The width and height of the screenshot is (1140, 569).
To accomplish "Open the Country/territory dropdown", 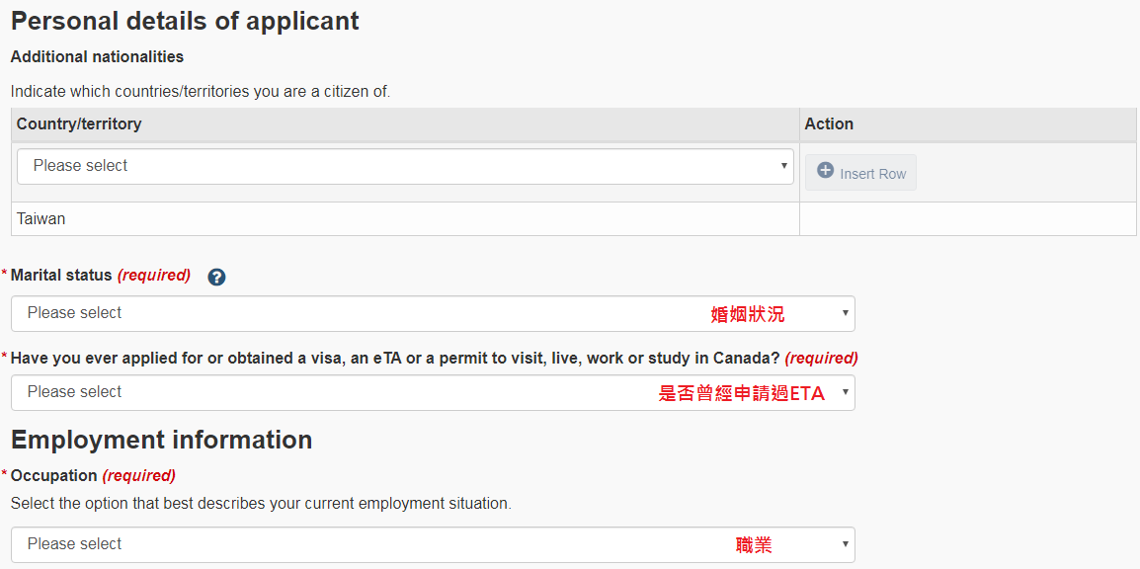I will [405, 166].
